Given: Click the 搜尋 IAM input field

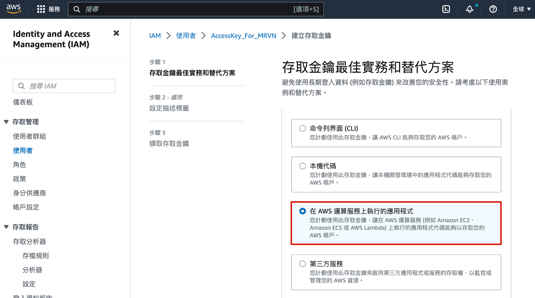Looking at the screenshot, I should click(64, 86).
